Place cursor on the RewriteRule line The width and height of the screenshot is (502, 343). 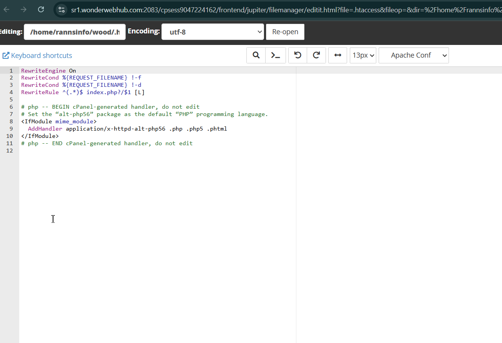coord(83,92)
